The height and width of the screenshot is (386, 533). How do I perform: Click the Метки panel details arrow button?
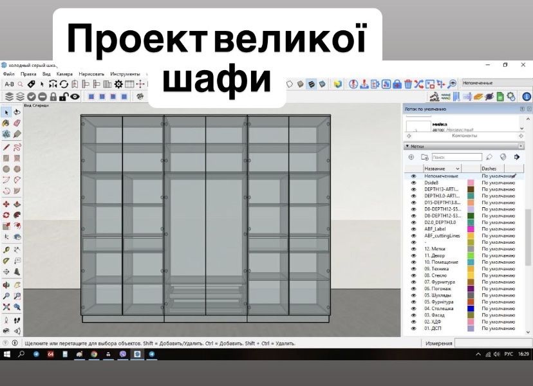tap(517, 157)
